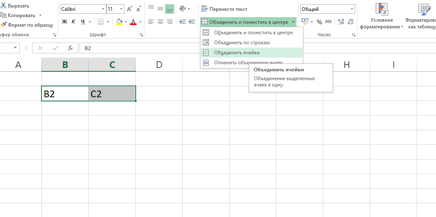
Task: Increase decimal places
Action: point(341,22)
